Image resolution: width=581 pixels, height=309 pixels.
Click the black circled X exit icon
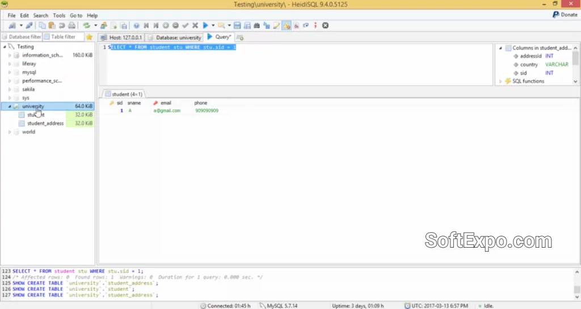[x=325, y=26]
